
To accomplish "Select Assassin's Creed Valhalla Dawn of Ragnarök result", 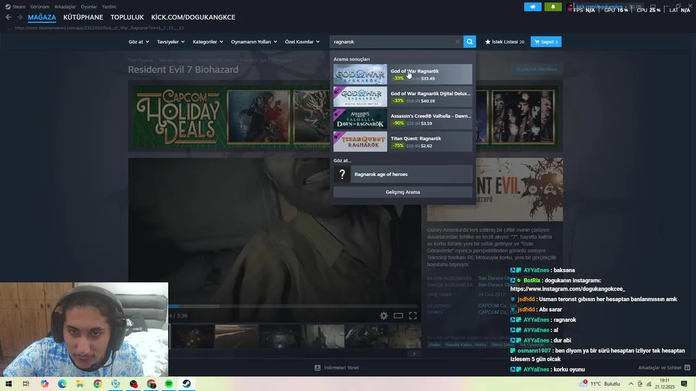I will [403, 119].
